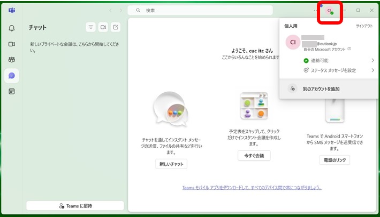Screen dimensions: 380x217
Task: Click the サインアウト link
Action: coord(364,26)
